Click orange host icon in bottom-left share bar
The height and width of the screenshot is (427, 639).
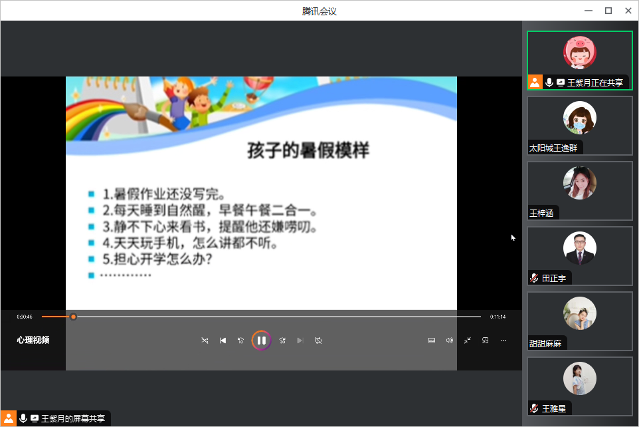point(8,418)
